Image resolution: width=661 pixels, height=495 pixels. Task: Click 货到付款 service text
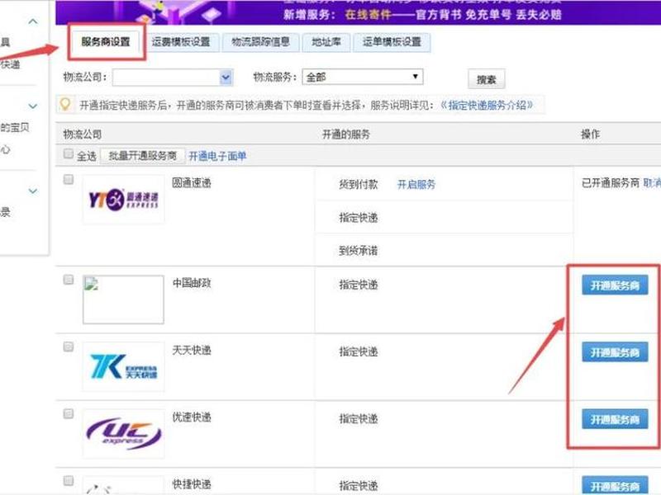pos(359,184)
